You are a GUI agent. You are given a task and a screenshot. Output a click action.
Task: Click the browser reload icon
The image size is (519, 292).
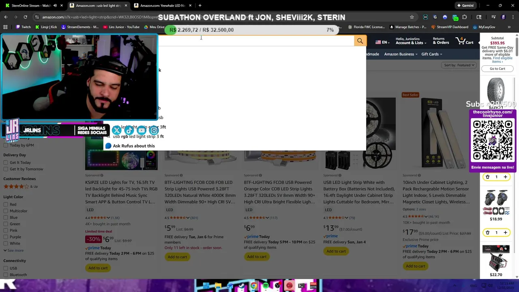click(x=25, y=17)
